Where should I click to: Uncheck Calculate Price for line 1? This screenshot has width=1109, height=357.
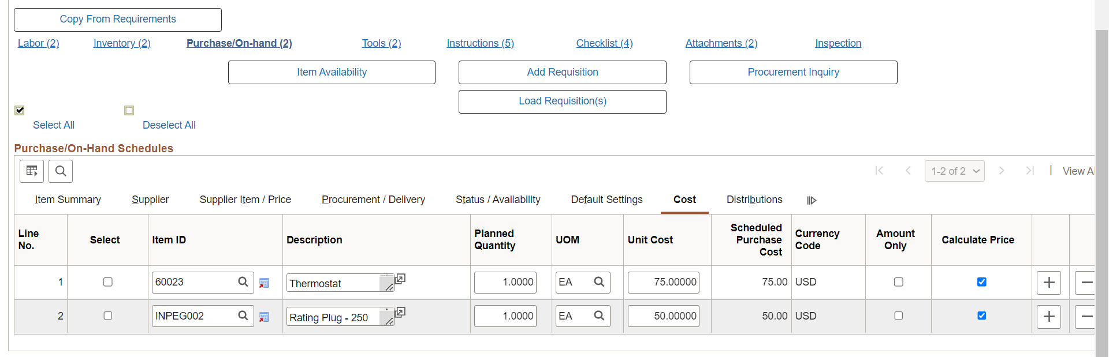coord(981,282)
